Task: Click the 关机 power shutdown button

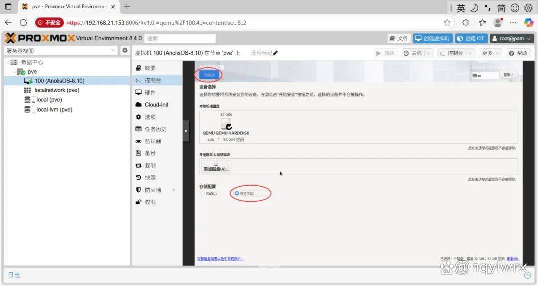Action: pos(413,53)
